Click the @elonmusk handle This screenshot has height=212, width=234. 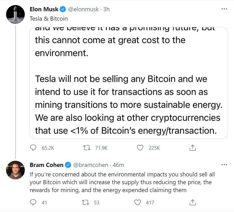click(83, 9)
